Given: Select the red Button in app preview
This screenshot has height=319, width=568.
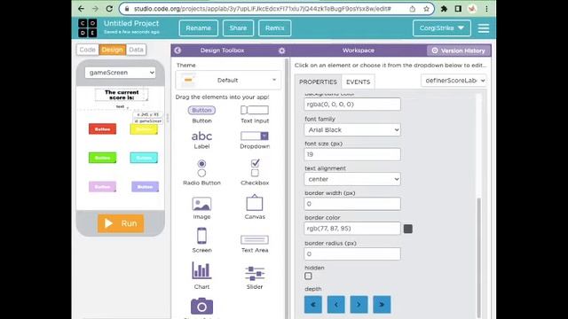Looking at the screenshot, I should 103,128.
